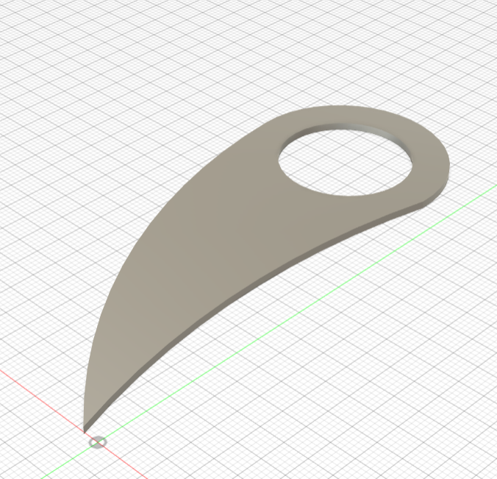Select the top flat face of the body
This screenshot has width=497, height=479.
point(221,228)
